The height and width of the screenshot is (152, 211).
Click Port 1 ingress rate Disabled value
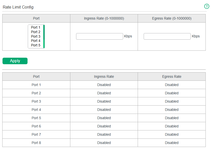(104, 85)
